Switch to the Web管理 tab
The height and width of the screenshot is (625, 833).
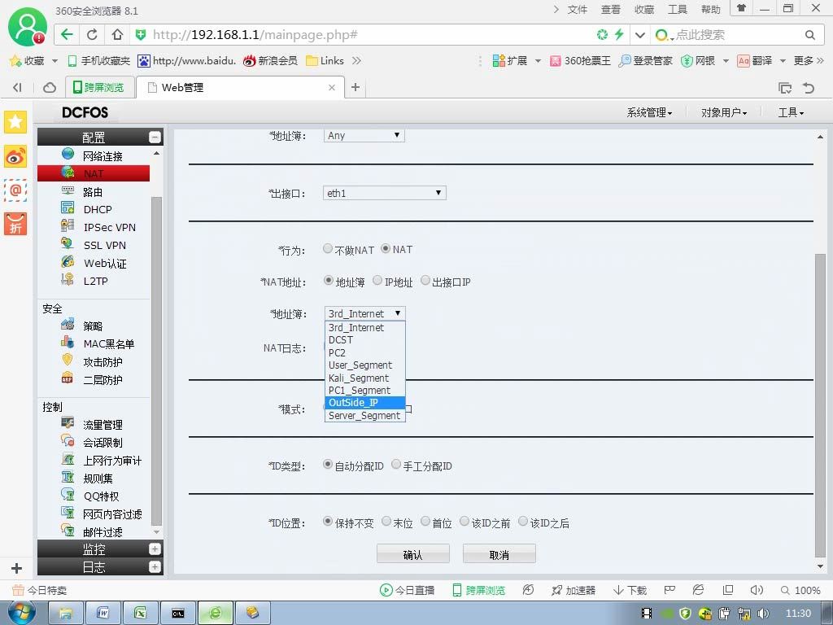(240, 88)
